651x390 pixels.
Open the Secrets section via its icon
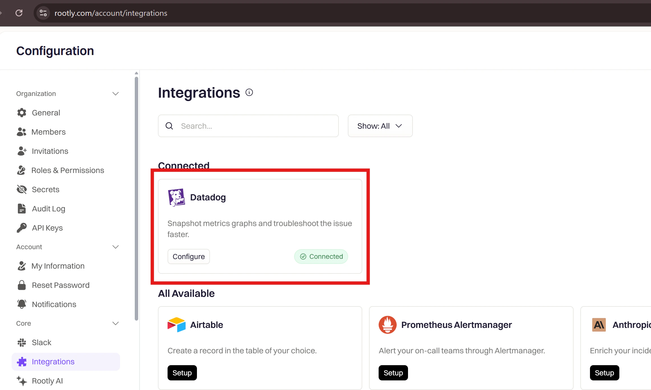pyautogui.click(x=22, y=189)
